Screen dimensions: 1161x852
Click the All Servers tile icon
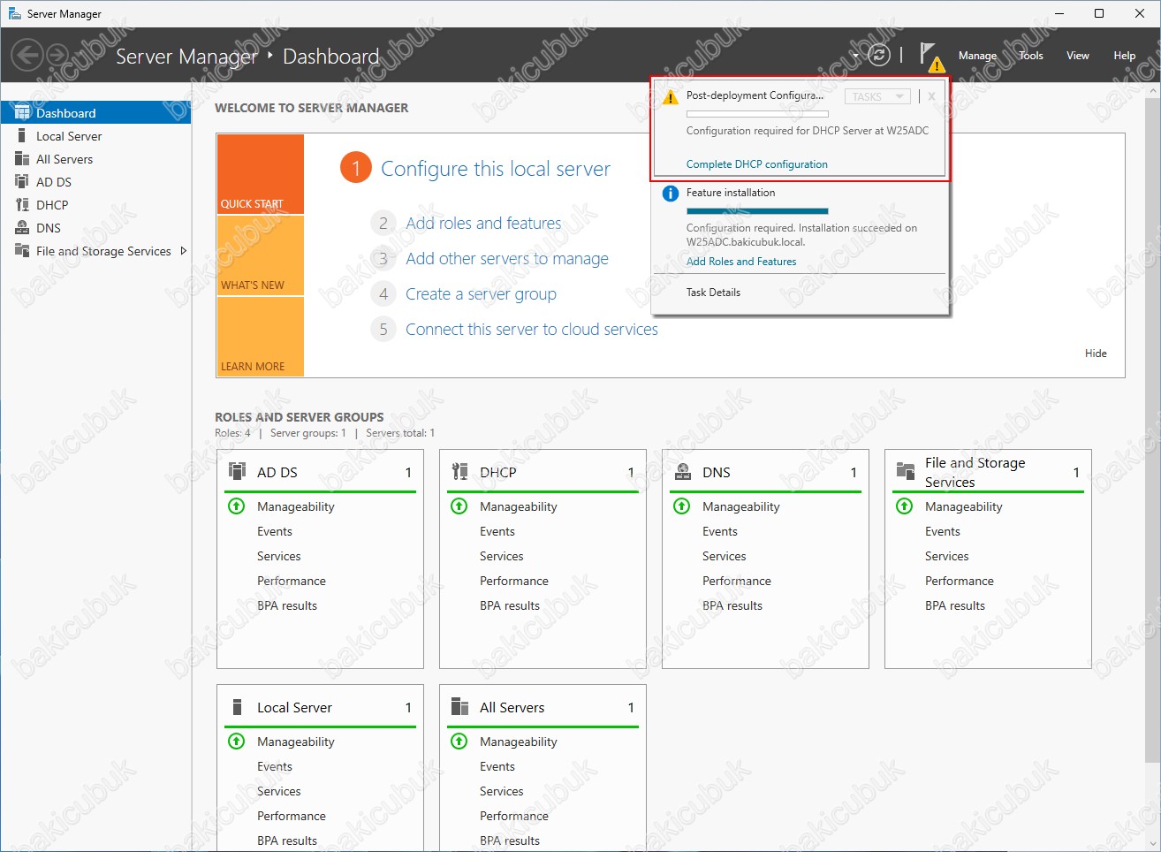coord(459,706)
